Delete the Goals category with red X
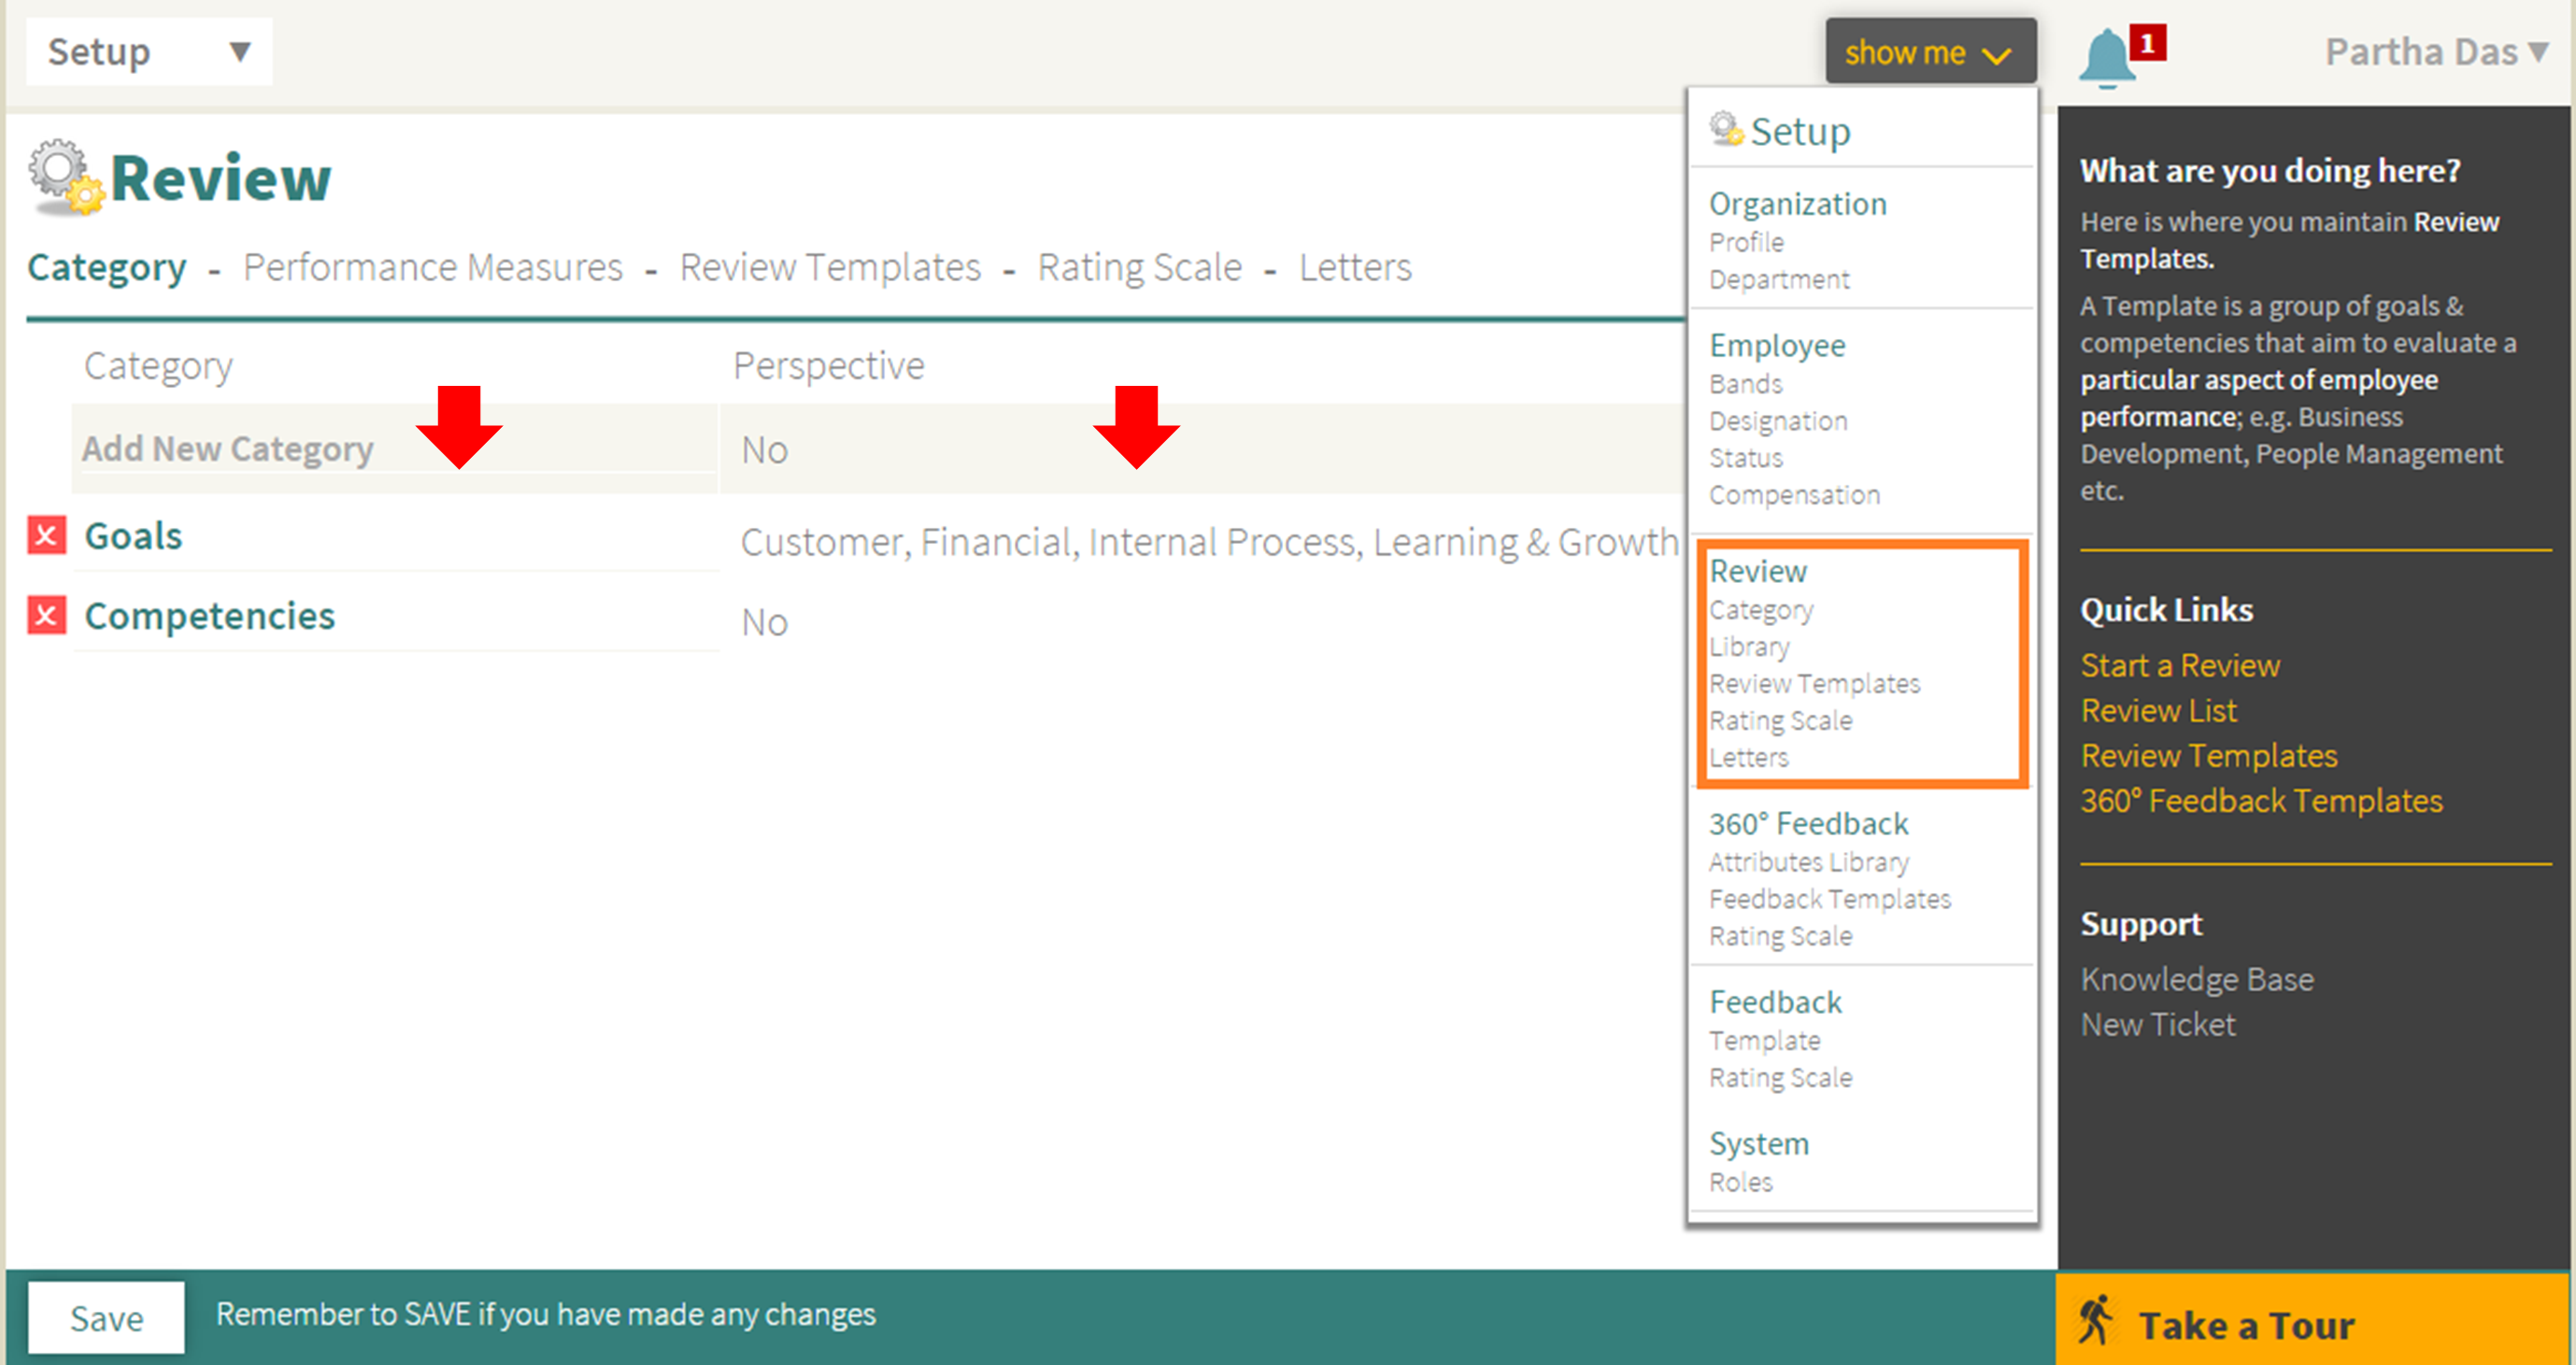Image resolution: width=2576 pixels, height=1365 pixels. 46,535
